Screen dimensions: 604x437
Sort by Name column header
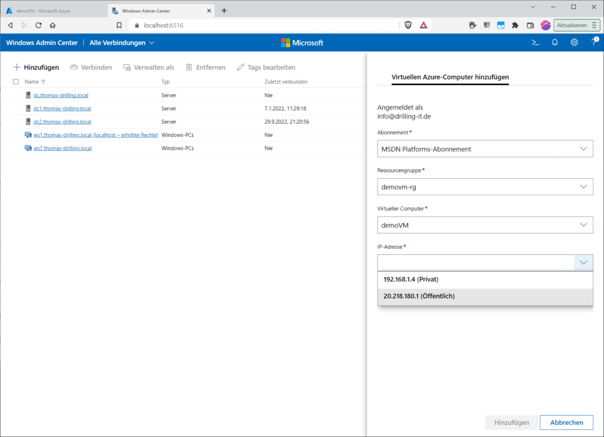35,81
